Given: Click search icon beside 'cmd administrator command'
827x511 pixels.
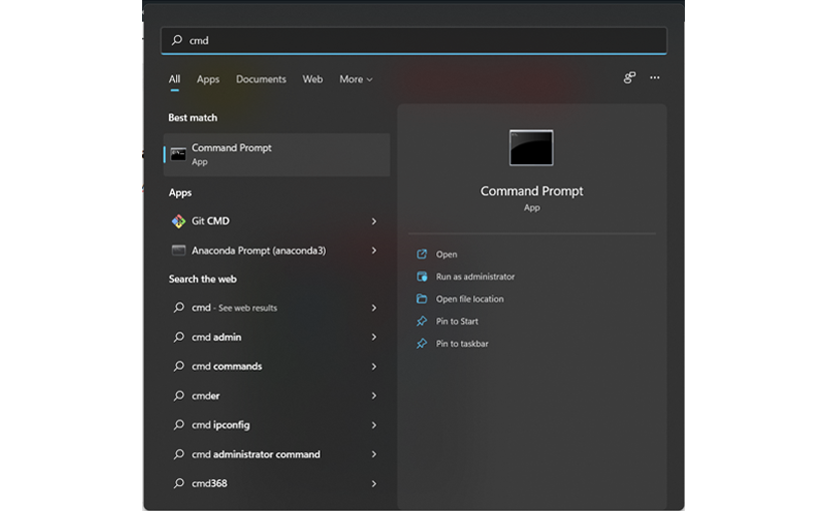Looking at the screenshot, I should coord(179,453).
